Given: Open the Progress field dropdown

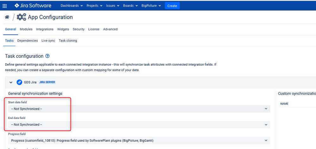Looking at the screenshot, I should [x=139, y=140].
